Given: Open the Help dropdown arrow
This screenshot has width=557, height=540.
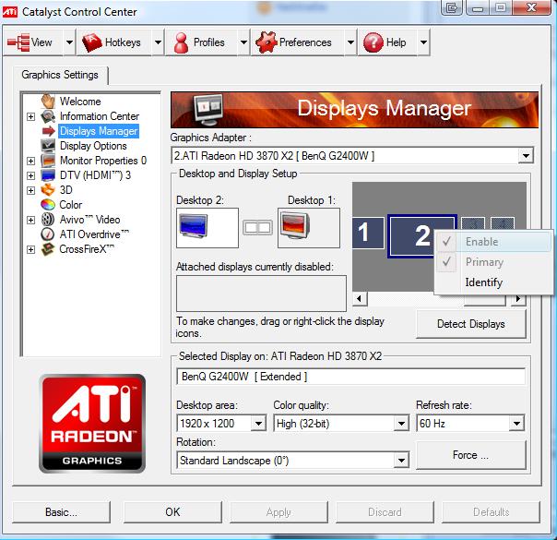Looking at the screenshot, I should (423, 42).
